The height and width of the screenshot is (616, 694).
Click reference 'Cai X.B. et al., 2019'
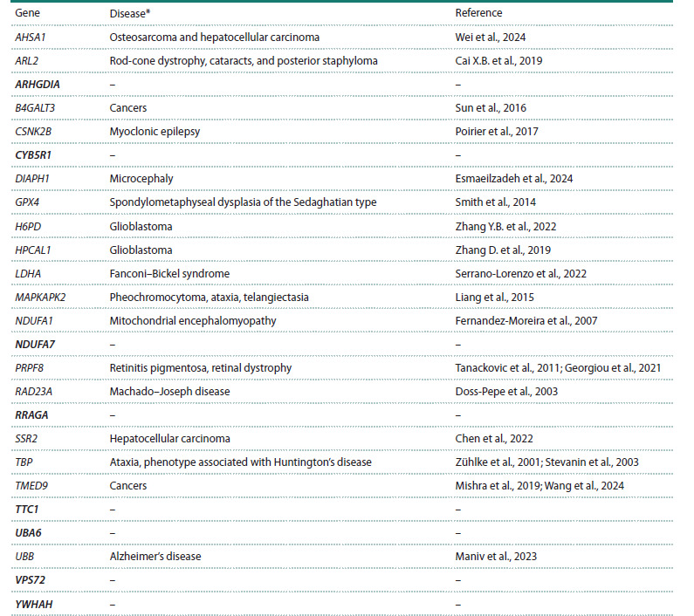point(498,60)
